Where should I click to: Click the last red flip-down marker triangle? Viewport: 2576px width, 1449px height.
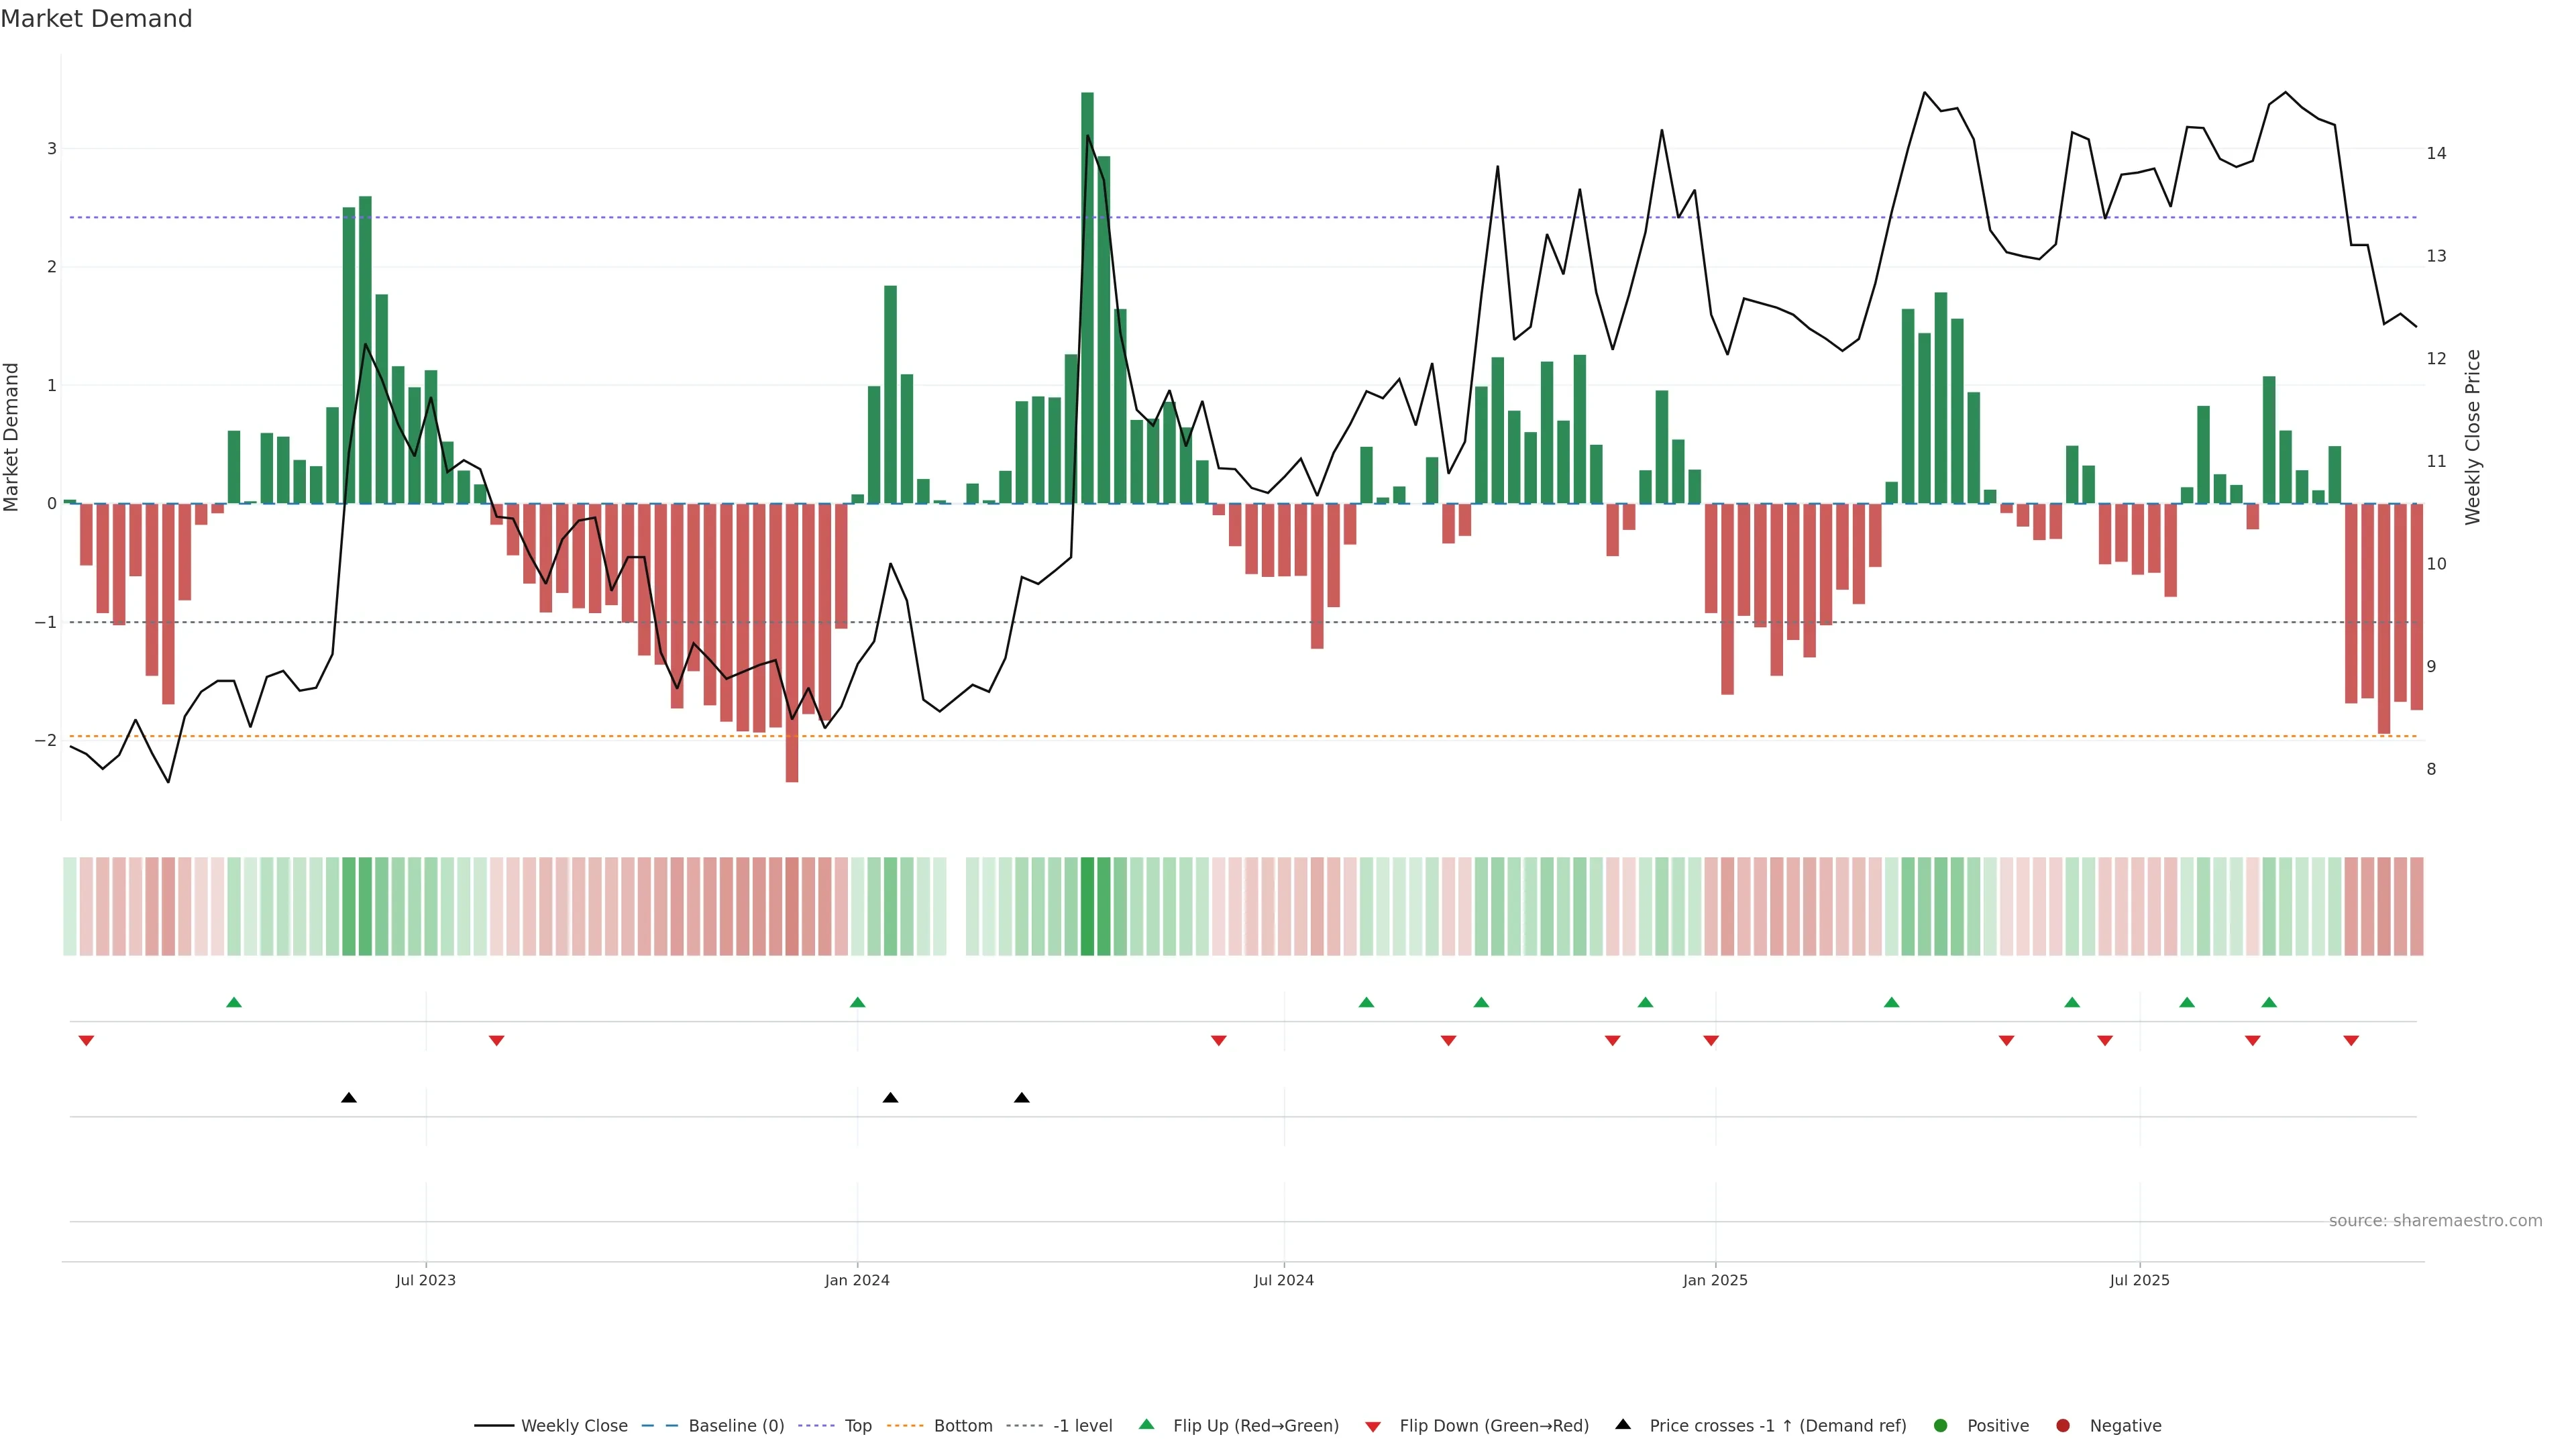pyautogui.click(x=2351, y=1041)
